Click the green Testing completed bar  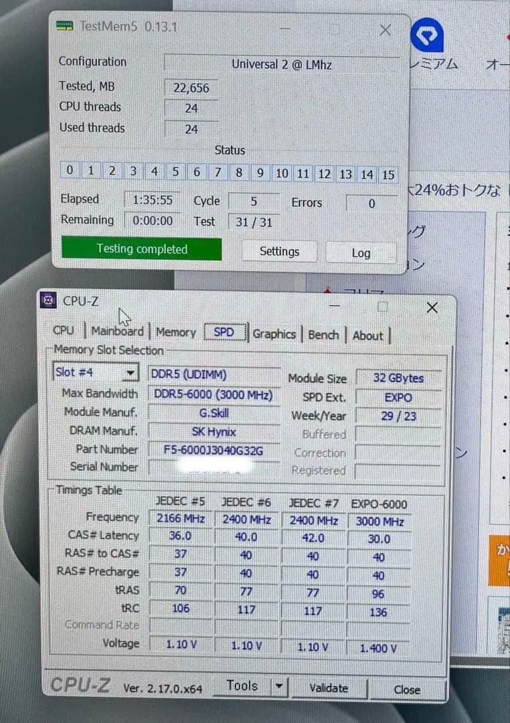point(142,249)
